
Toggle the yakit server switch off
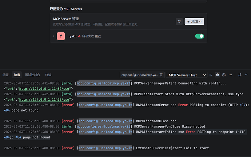pyautogui.click(x=199, y=36)
